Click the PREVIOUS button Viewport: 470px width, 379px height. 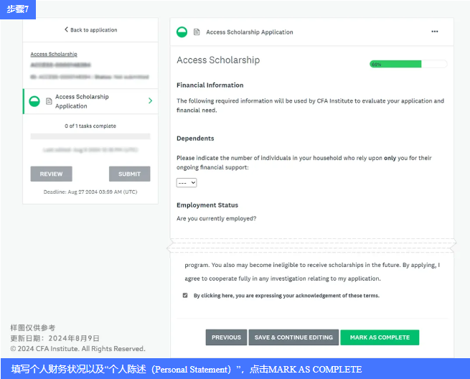[x=226, y=337]
